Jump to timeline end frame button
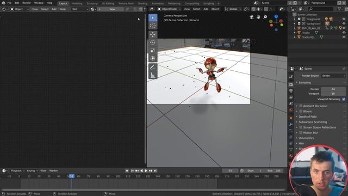The width and height of the screenshot is (348, 196). coord(155,170)
